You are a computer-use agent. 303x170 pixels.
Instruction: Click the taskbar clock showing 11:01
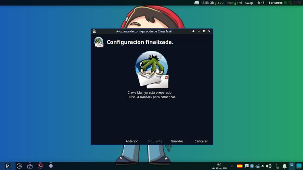coord(220,166)
